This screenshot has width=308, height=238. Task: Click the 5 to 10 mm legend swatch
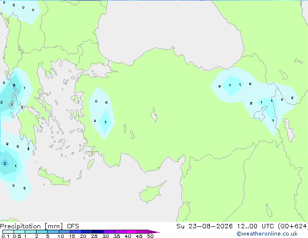point(53,232)
